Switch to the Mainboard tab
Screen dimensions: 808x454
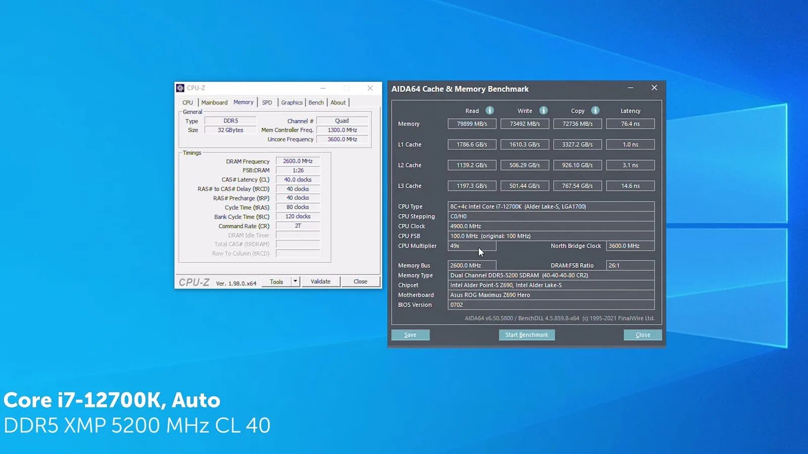(215, 102)
